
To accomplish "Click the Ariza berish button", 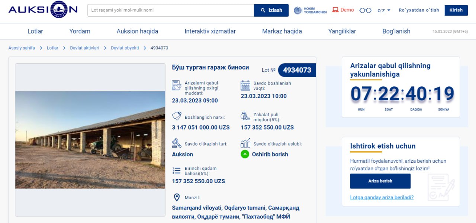I will pos(380,181).
